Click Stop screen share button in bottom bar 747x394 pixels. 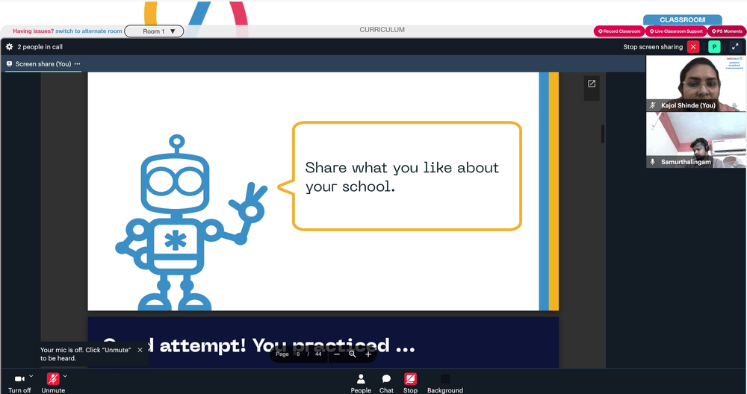(x=410, y=384)
